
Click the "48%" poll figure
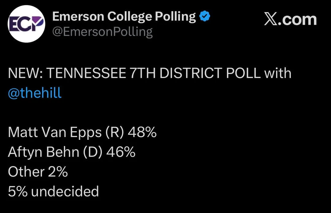(142, 133)
